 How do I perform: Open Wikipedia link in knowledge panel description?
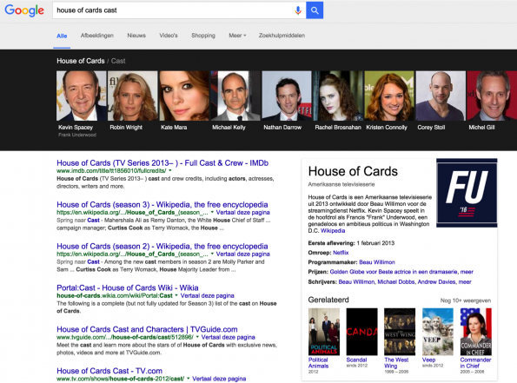pyautogui.click(x=333, y=231)
